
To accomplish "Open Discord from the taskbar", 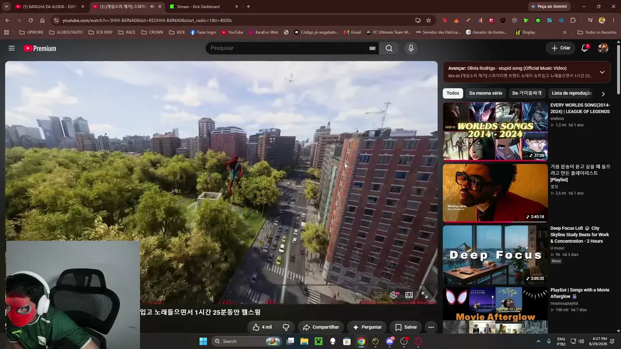I will [390, 341].
